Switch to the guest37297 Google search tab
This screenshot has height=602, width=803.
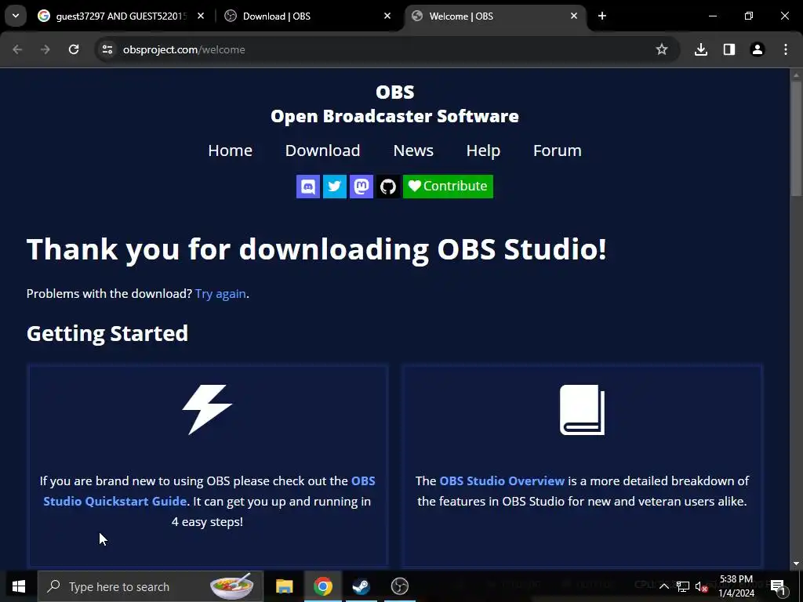pos(122,16)
